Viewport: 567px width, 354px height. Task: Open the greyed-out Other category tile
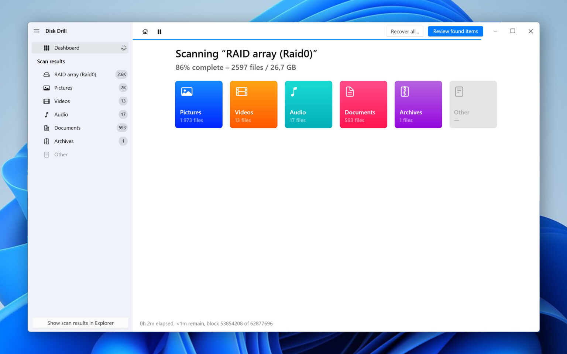click(473, 104)
